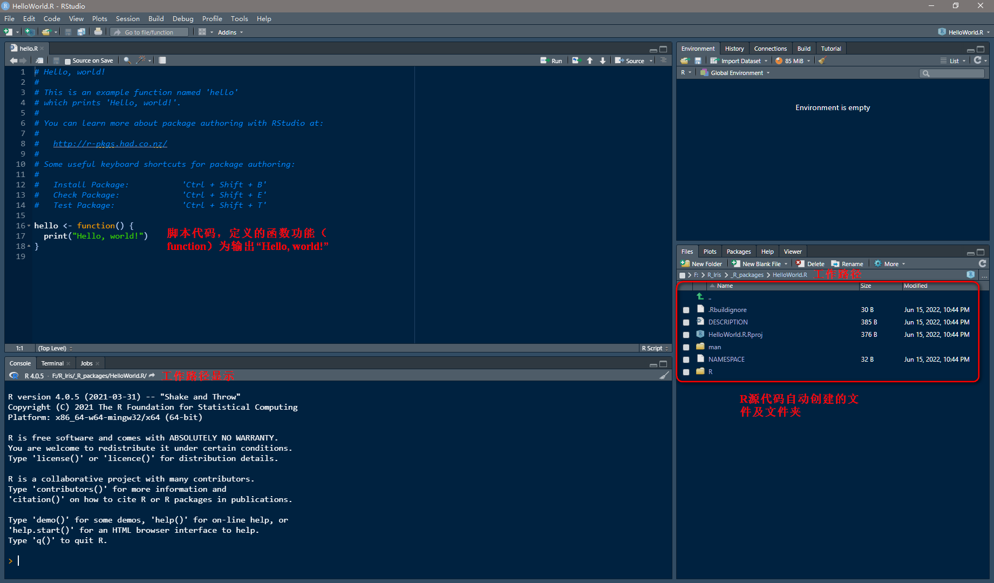Click the Source button in the editor
The height and width of the screenshot is (583, 994).
tap(629, 61)
